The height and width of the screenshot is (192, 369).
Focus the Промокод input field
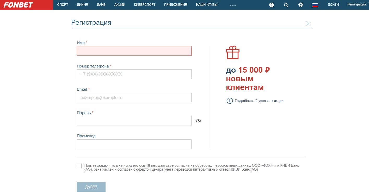(x=134, y=144)
